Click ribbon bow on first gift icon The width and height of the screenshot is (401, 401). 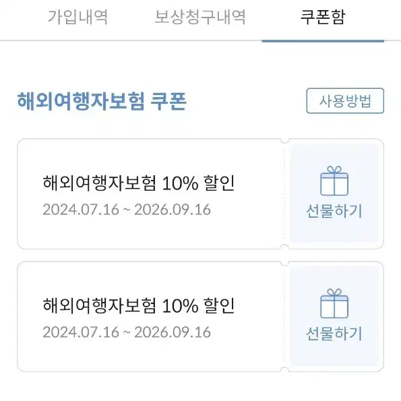pos(334,170)
